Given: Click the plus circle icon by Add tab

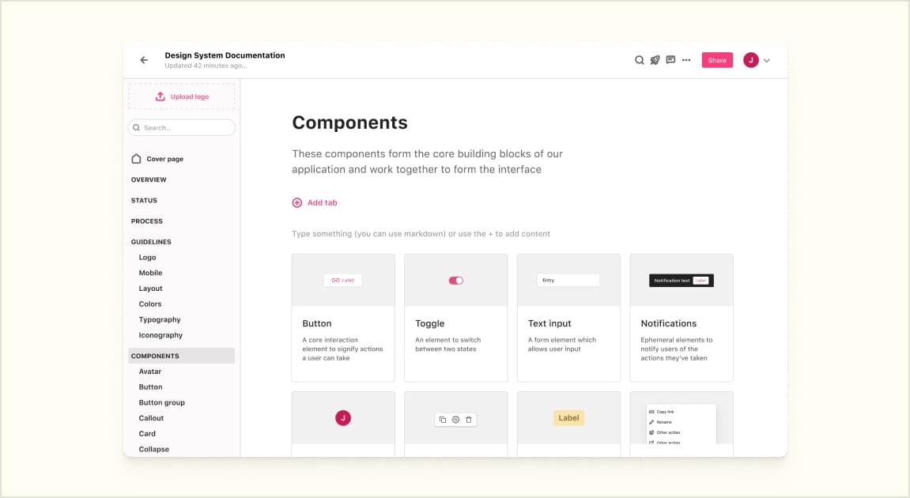Looking at the screenshot, I should click(x=297, y=202).
